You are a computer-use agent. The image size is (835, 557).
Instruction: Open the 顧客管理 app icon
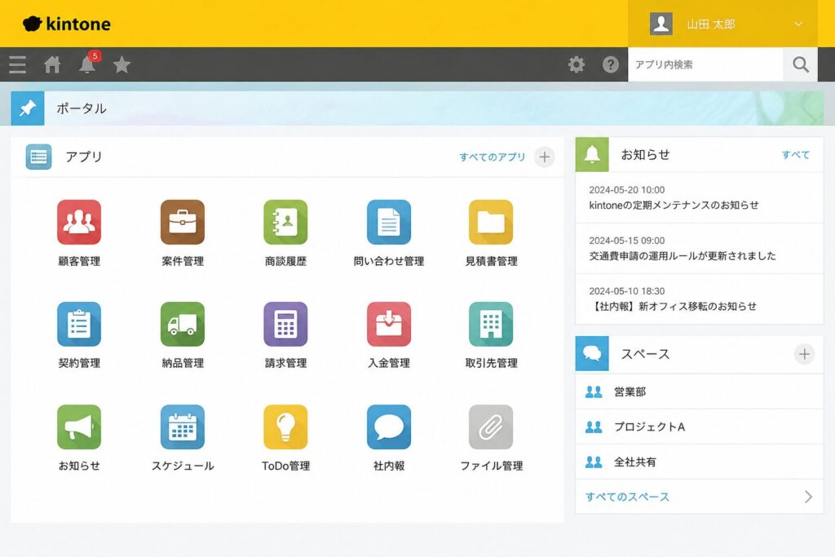coord(79,222)
